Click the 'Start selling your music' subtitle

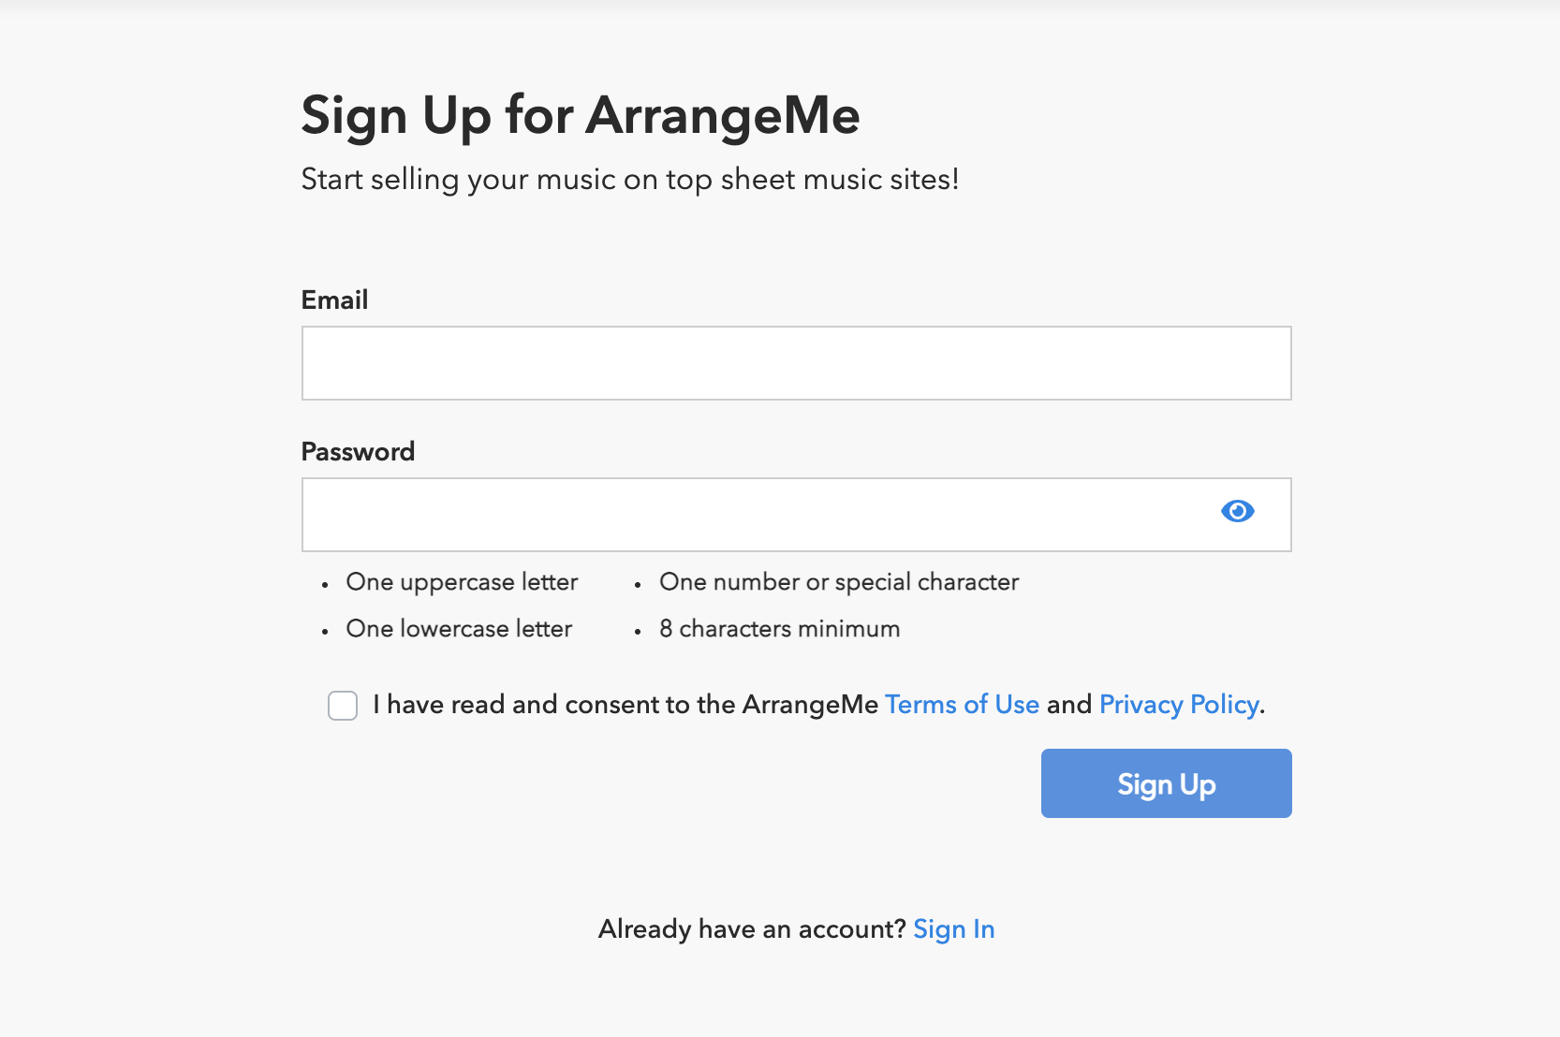click(x=630, y=179)
